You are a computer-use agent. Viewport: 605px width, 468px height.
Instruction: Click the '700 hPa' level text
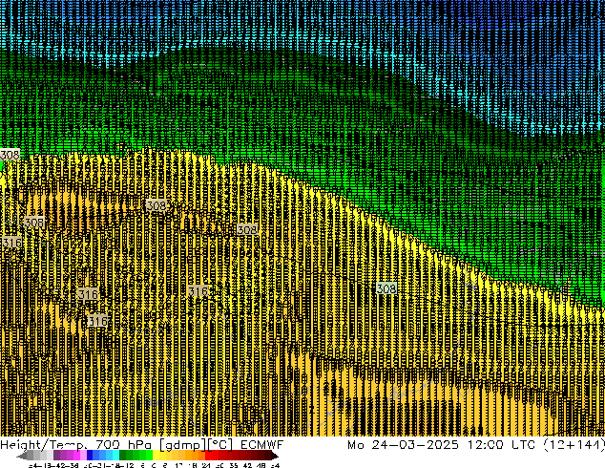123,445
